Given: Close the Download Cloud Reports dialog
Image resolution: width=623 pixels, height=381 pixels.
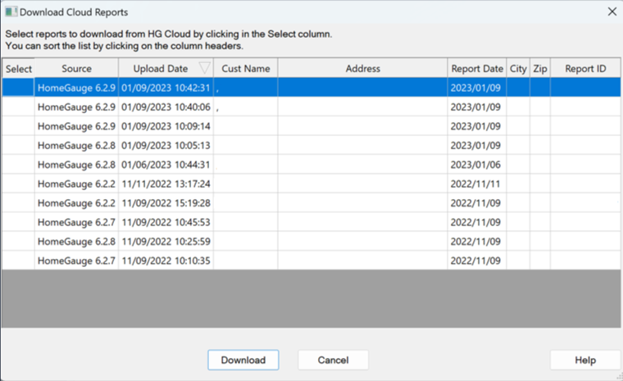Looking at the screenshot, I should pyautogui.click(x=611, y=11).
